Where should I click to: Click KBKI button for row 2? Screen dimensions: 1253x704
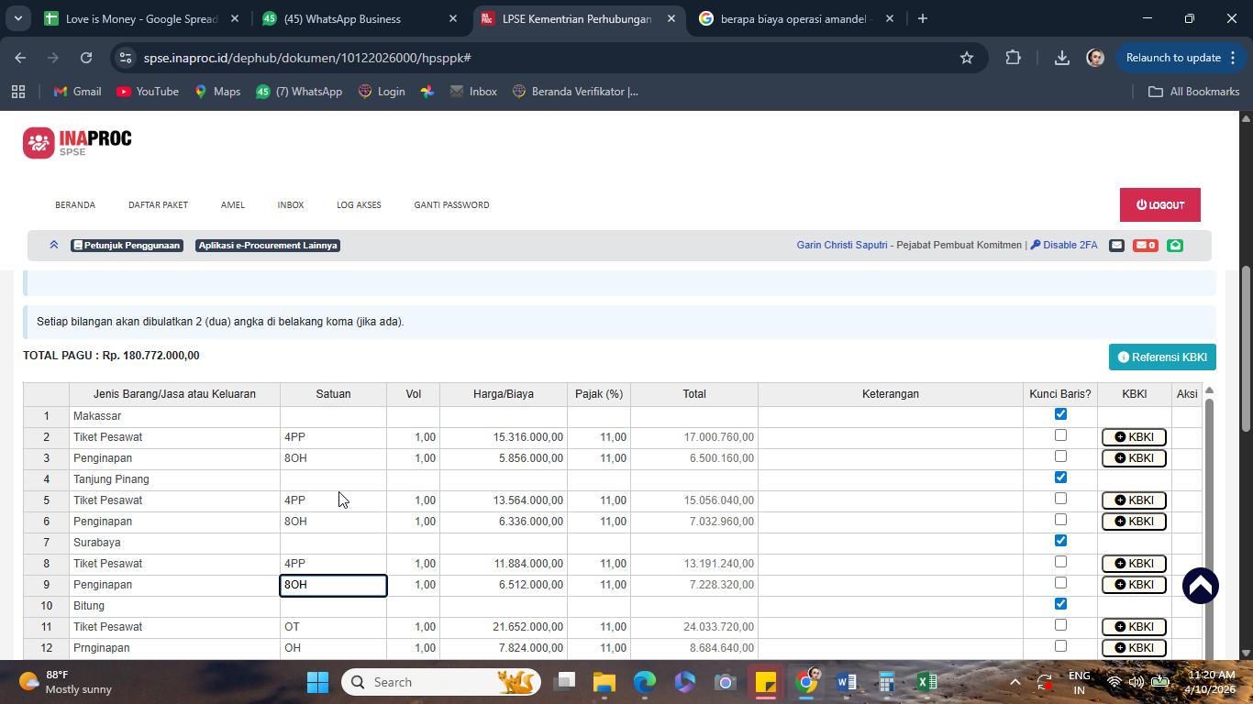pyautogui.click(x=1134, y=437)
